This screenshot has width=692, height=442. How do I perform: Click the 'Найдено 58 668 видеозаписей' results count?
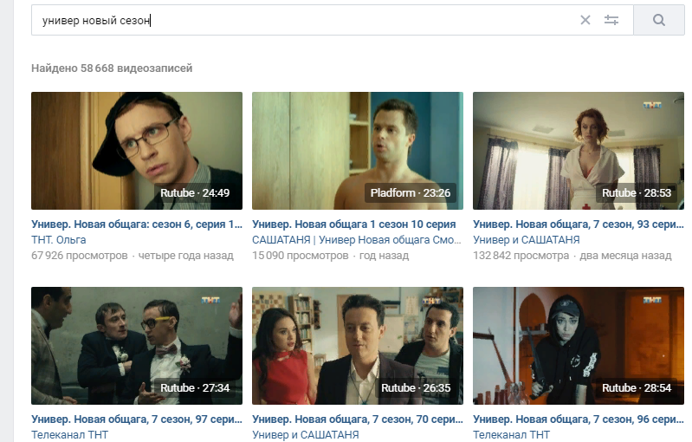click(112, 68)
